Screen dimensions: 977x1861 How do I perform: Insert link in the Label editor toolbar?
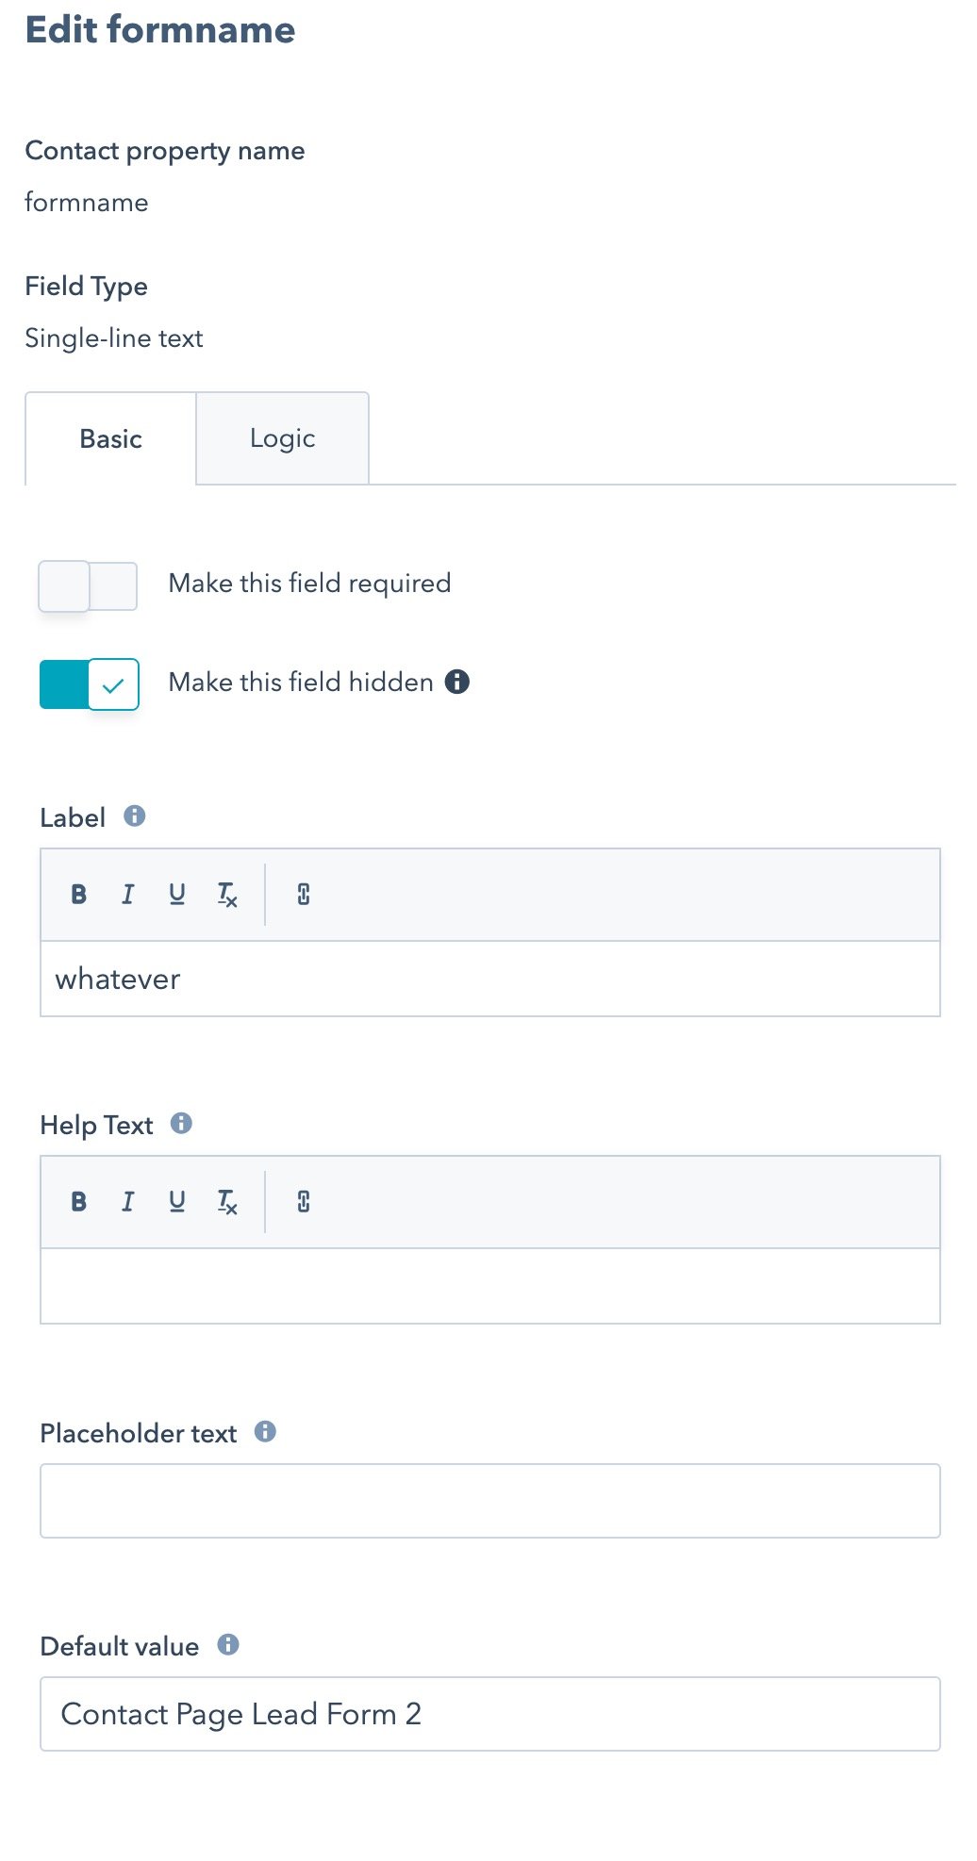pos(304,895)
